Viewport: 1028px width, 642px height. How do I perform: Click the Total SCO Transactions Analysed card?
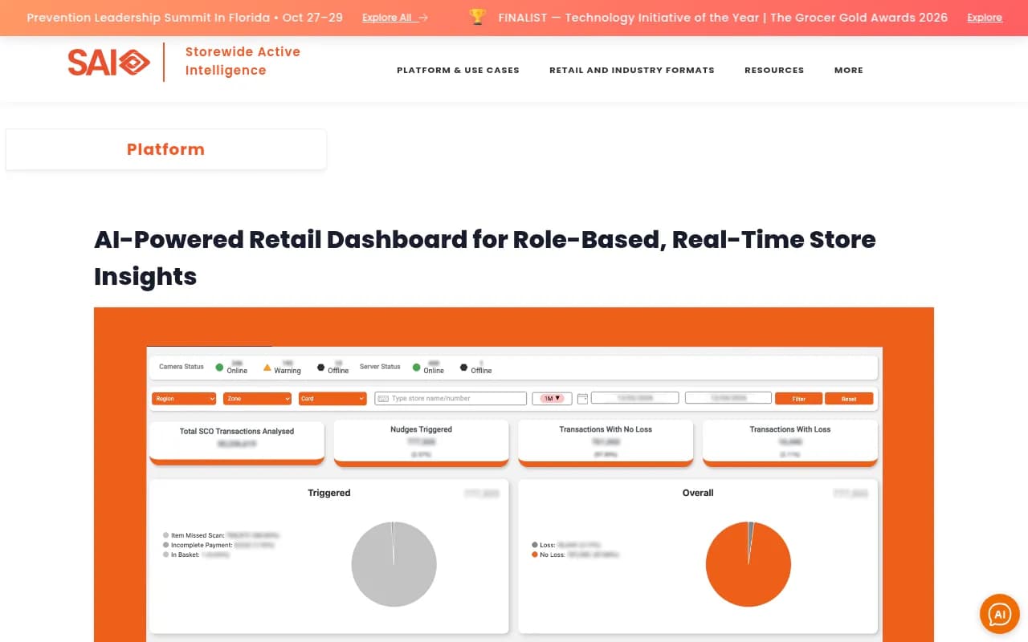point(237,443)
